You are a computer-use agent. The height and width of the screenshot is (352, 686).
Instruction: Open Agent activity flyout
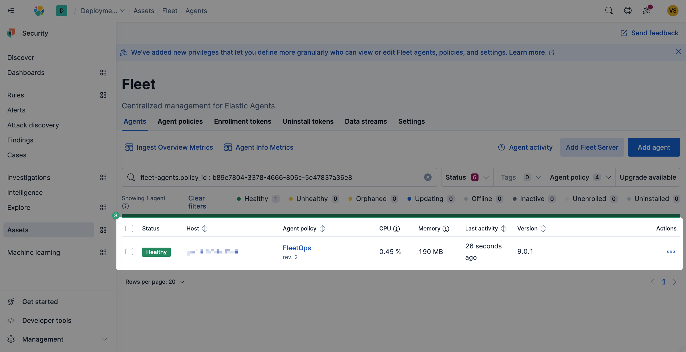(525, 147)
